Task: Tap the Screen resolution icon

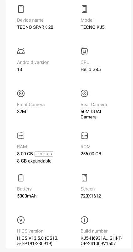Action: pos(84,178)
